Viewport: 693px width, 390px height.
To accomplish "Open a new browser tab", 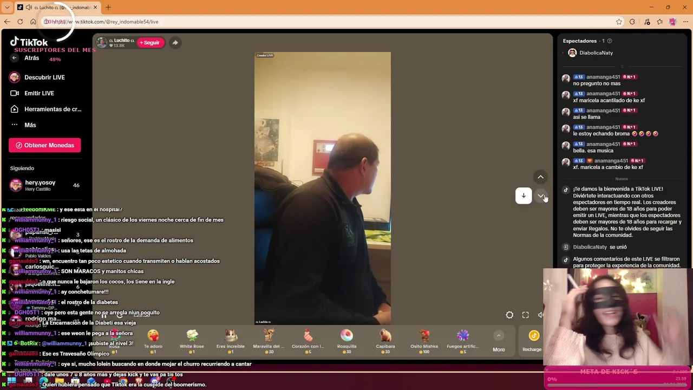I will [x=108, y=8].
